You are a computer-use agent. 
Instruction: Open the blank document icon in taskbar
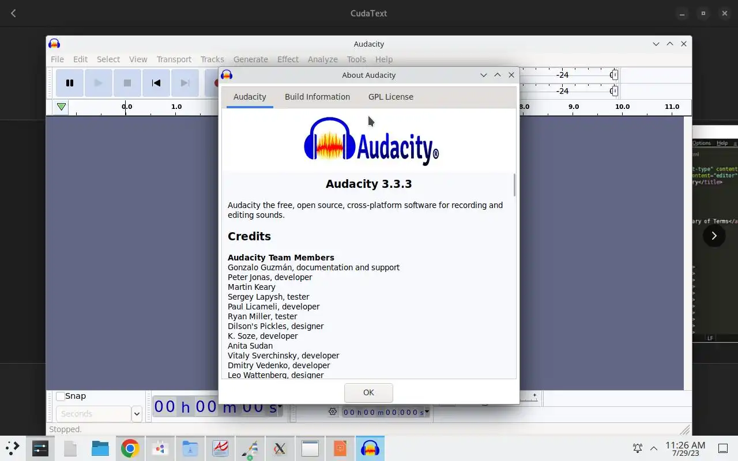click(x=70, y=448)
